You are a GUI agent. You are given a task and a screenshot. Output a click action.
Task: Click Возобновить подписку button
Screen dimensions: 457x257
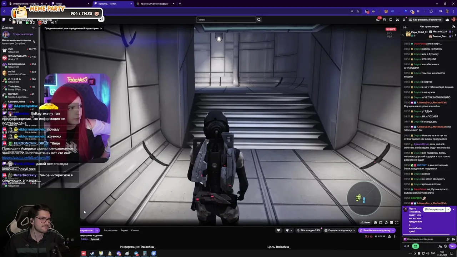(x=377, y=230)
